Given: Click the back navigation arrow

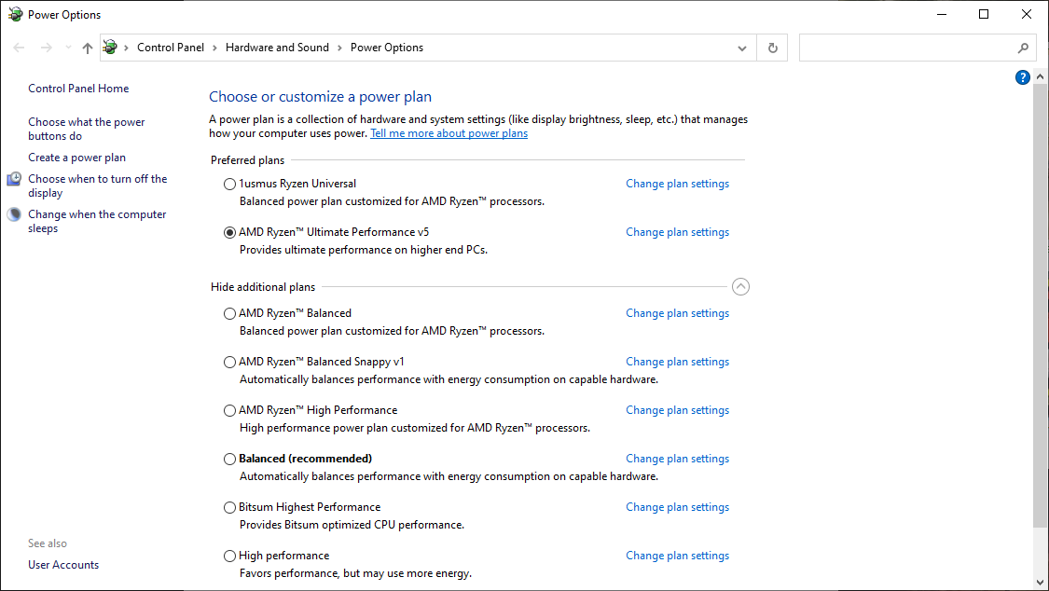Looking at the screenshot, I should (x=19, y=48).
